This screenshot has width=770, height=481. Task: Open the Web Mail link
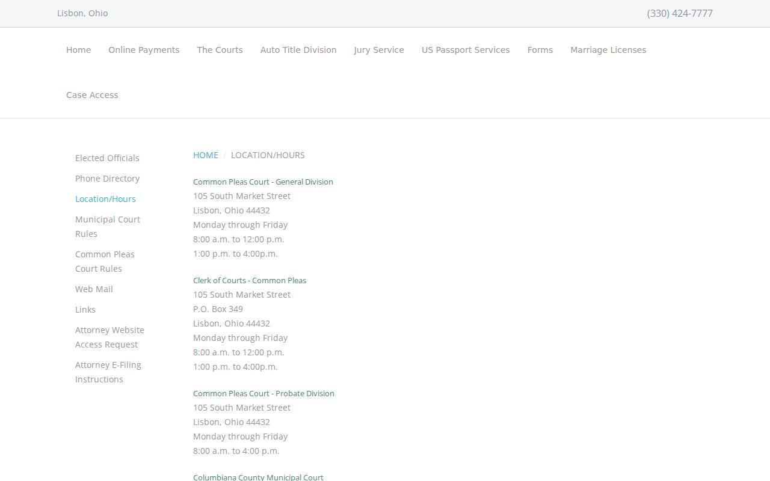[x=94, y=289]
